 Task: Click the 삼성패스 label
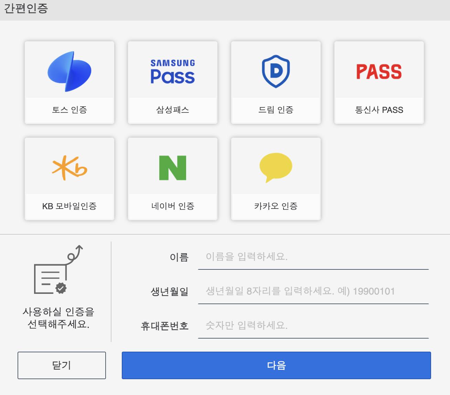coord(173,110)
